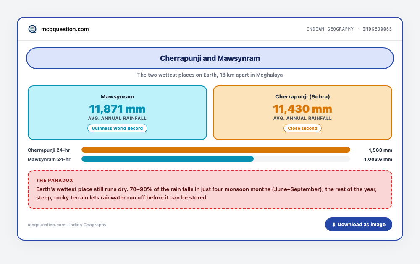The image size is (420, 264).
Task: Click the INDGE00063 question code
Action: pos(377,29)
